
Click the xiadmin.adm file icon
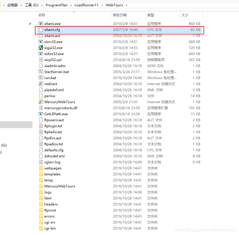(x=41, y=66)
